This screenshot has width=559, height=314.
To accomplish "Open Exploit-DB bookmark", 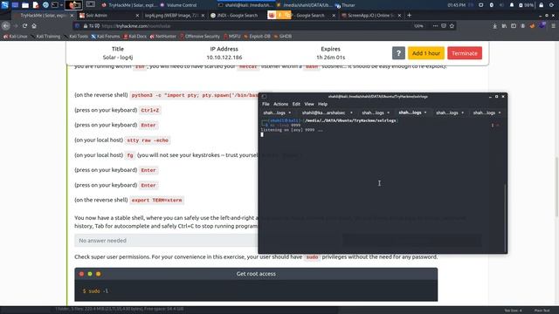I will pyautogui.click(x=258, y=37).
